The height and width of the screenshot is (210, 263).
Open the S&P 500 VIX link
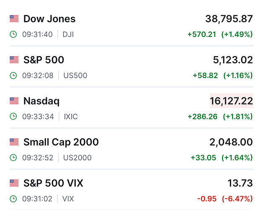pos(53,184)
